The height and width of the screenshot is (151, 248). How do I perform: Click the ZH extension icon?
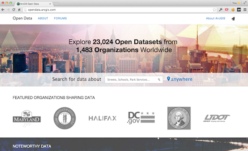click(x=239, y=10)
